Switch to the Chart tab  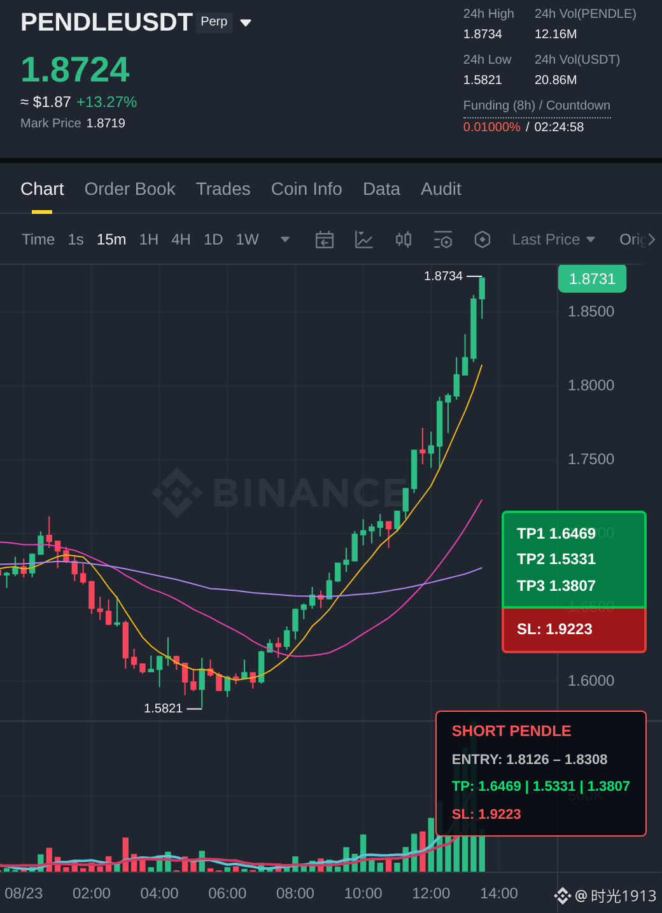pyautogui.click(x=42, y=189)
